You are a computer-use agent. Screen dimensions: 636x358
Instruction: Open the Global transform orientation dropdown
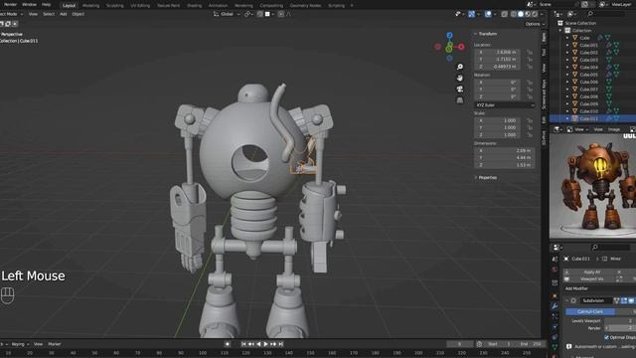[227, 14]
